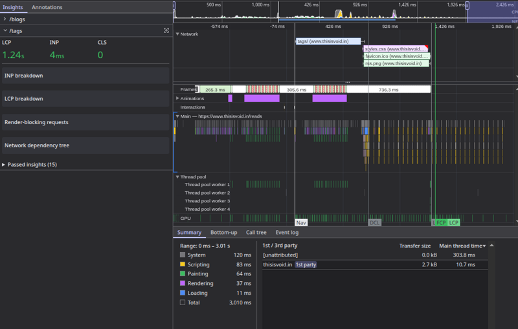The height and width of the screenshot is (329, 518).
Task: Expand the Passed insights (15) list
Action: (x=3, y=164)
